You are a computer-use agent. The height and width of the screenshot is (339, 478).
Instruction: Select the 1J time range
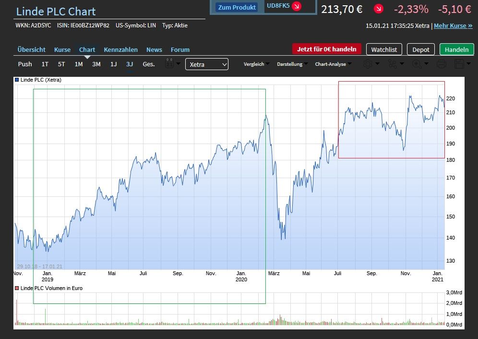tap(113, 64)
